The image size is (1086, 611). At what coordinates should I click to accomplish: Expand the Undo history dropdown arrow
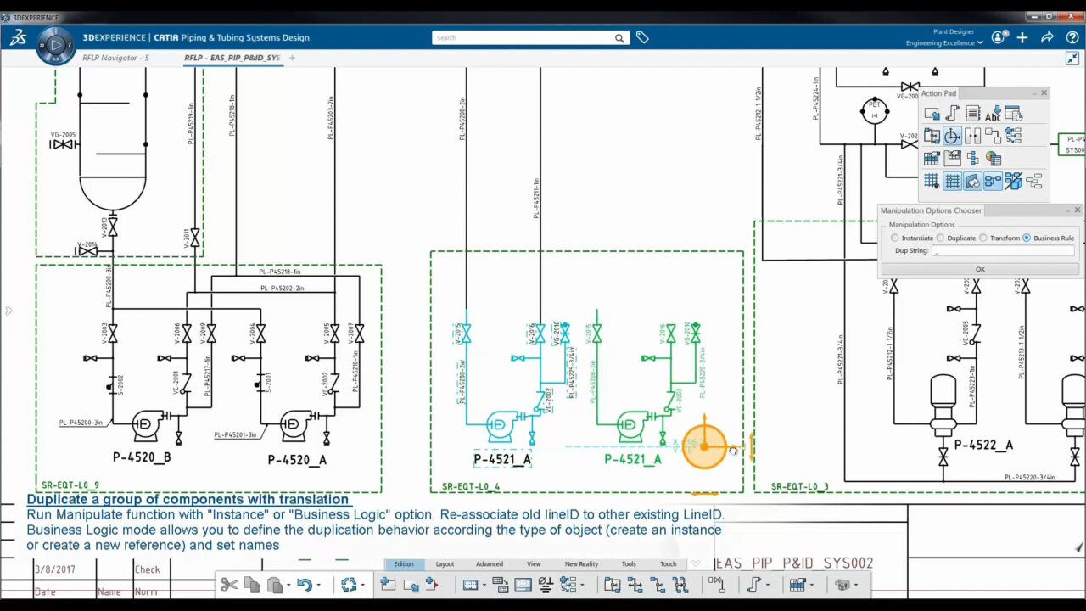pyautogui.click(x=318, y=586)
